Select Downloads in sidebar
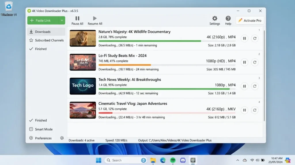 click(46, 32)
